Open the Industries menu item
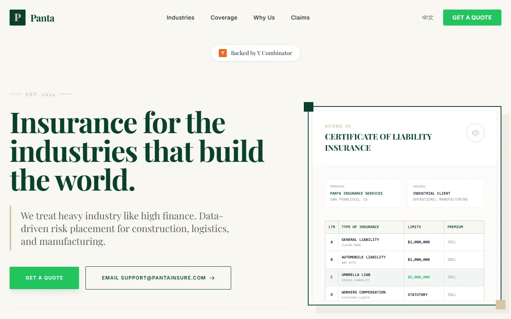Image resolution: width=511 pixels, height=319 pixels. [x=180, y=18]
